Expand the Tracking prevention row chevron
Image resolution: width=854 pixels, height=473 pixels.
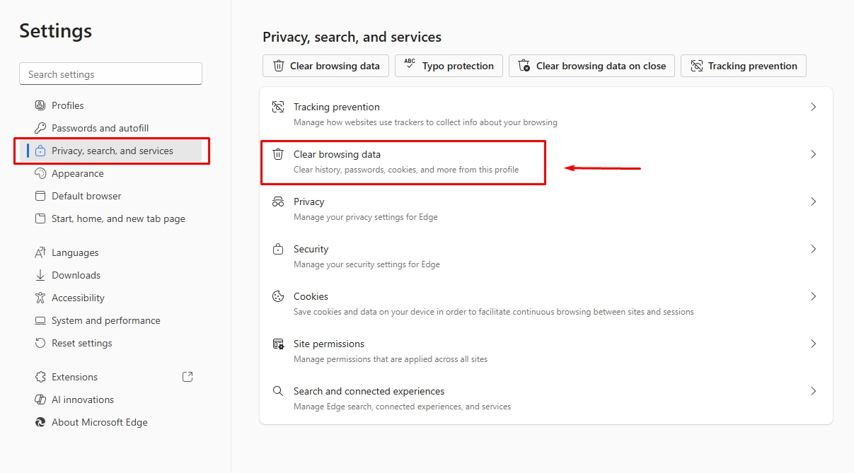[813, 106]
